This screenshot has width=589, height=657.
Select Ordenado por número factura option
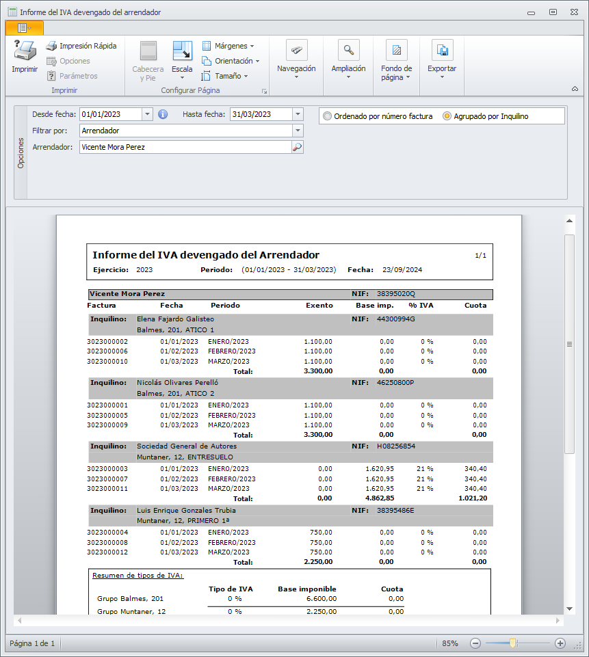pyautogui.click(x=328, y=116)
